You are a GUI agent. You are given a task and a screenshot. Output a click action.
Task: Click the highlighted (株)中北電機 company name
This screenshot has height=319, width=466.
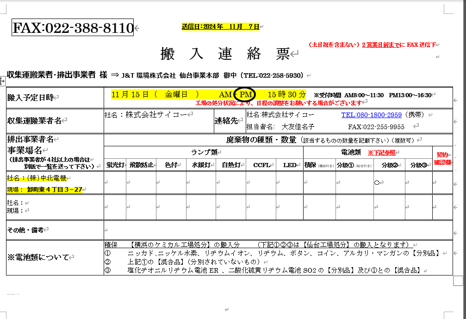click(x=37, y=178)
